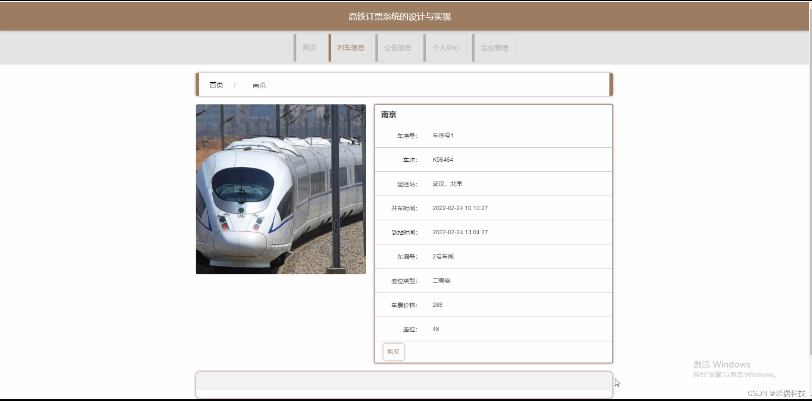Screen dimensions: 812x401
Task: Click the 首页 breadcrumb link
Action: coord(216,85)
